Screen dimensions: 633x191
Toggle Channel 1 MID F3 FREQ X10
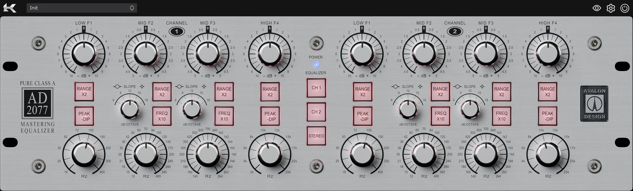pyautogui.click(x=224, y=116)
